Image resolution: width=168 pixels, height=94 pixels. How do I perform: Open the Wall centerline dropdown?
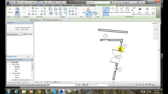(36, 20)
